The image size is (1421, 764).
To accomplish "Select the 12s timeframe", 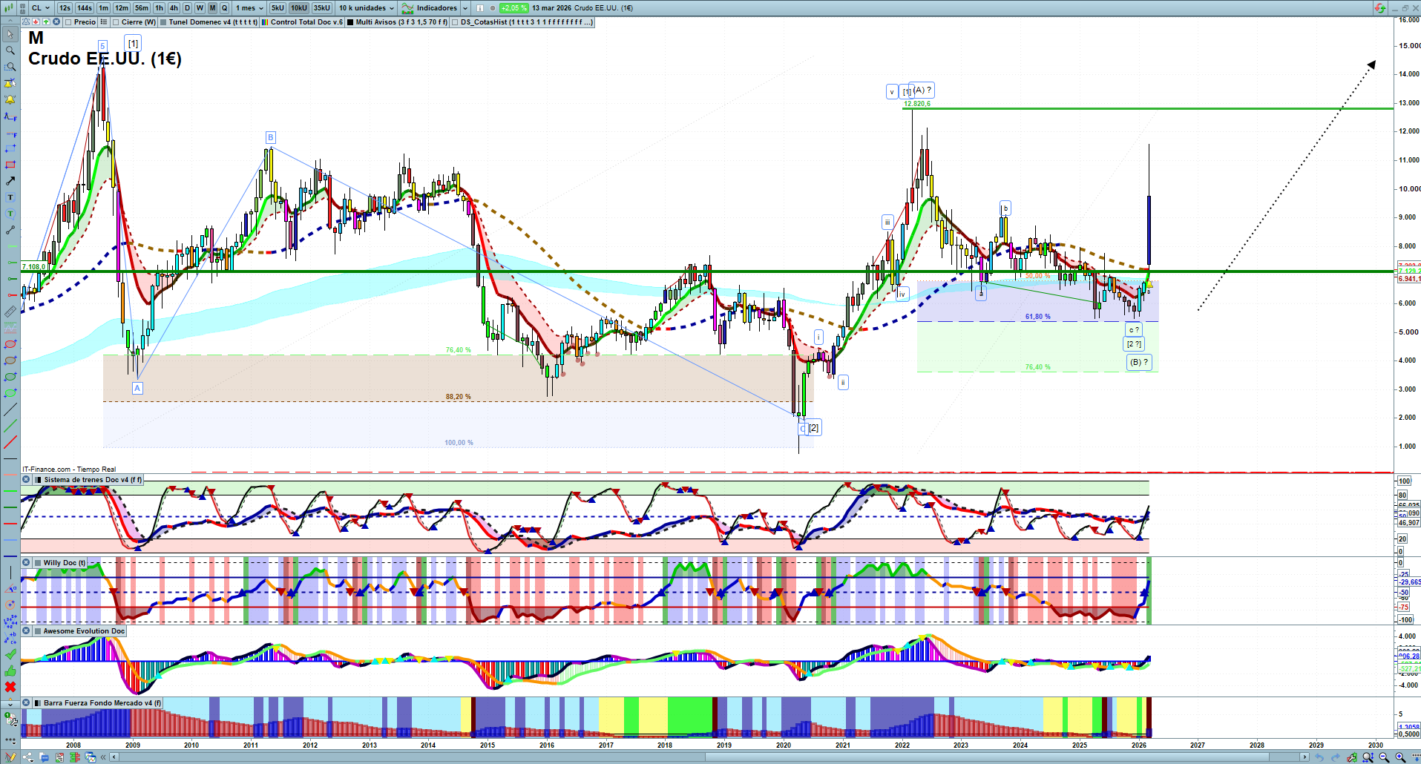I will coord(65,8).
